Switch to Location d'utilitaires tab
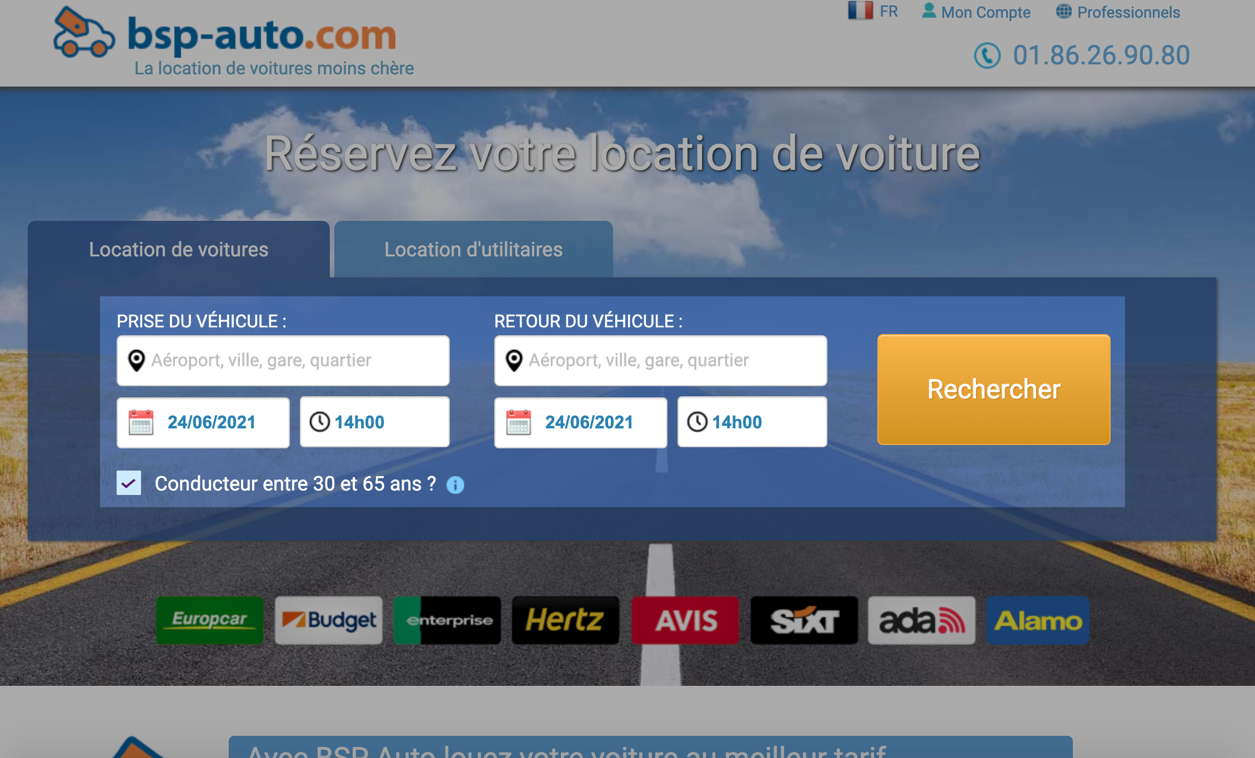1255x758 pixels. click(x=473, y=250)
